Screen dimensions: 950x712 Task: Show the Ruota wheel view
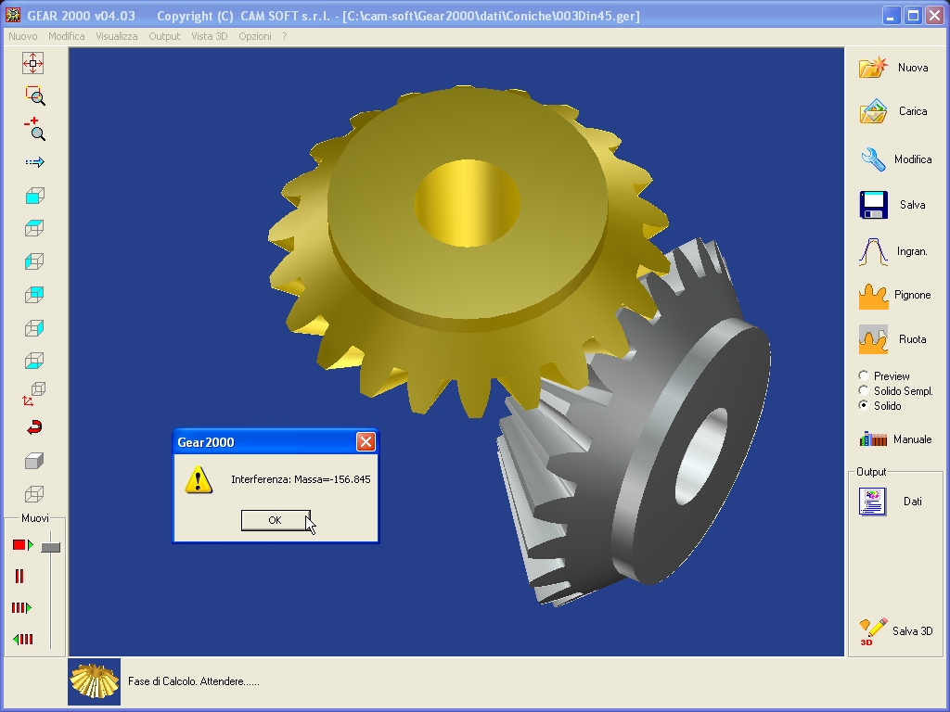click(x=895, y=339)
